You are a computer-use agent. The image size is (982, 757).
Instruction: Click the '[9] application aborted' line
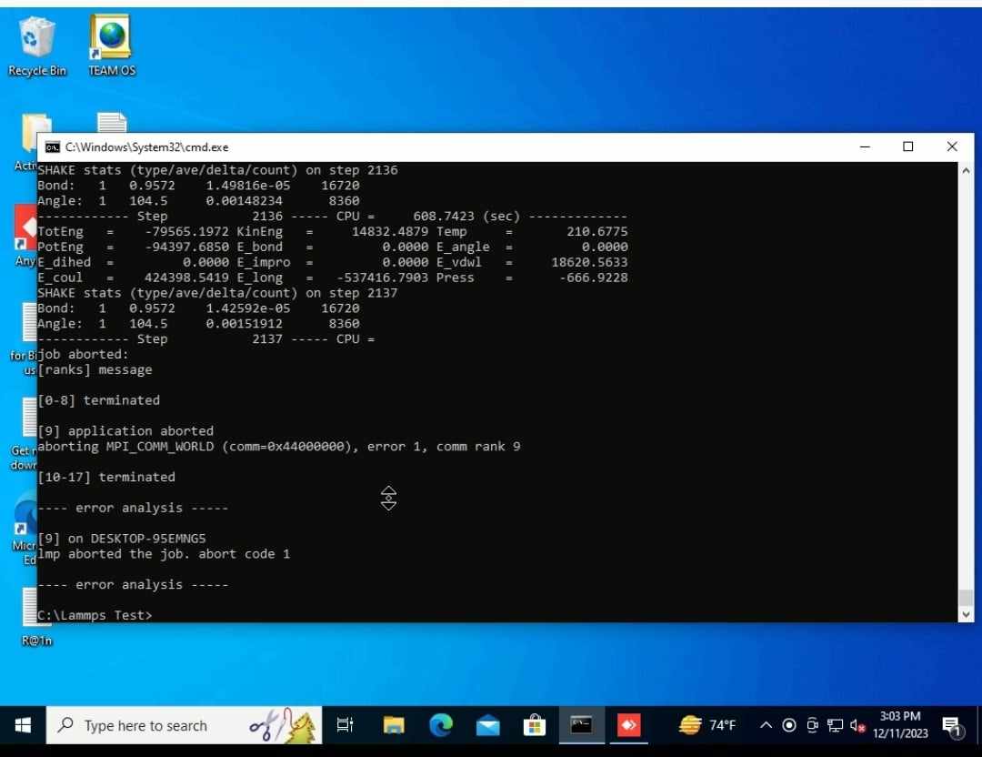[x=125, y=431]
